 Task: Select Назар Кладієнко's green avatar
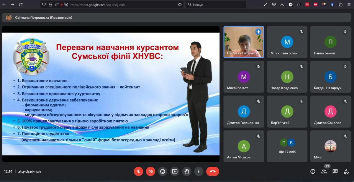click(287, 77)
